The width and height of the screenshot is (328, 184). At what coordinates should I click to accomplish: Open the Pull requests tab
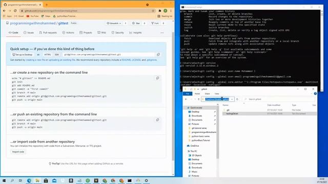pyautogui.click(x=48, y=33)
